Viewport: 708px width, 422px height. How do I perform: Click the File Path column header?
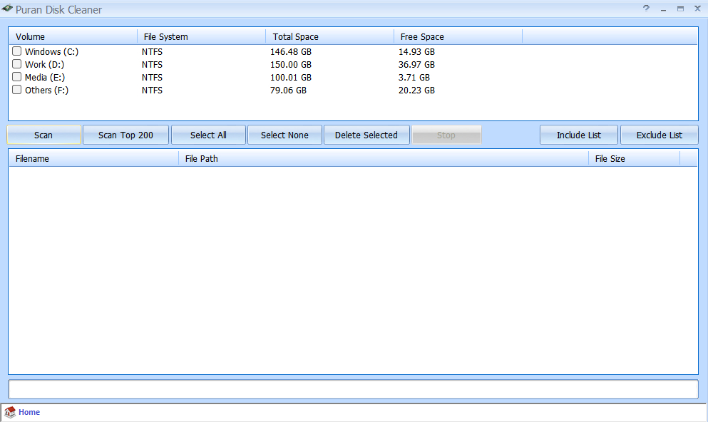383,158
